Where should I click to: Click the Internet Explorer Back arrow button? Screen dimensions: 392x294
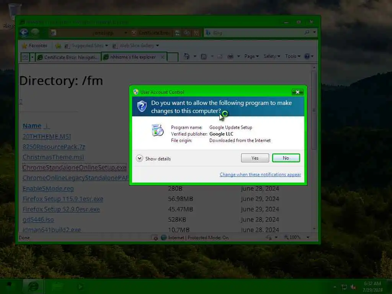(24, 33)
